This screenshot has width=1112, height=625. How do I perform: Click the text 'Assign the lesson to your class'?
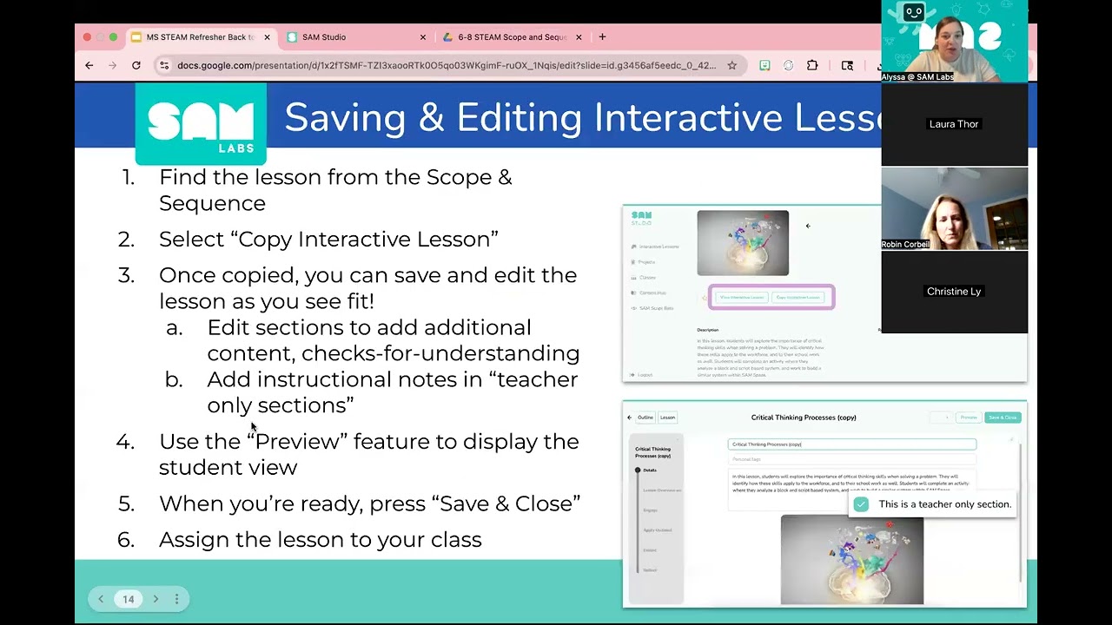(321, 539)
